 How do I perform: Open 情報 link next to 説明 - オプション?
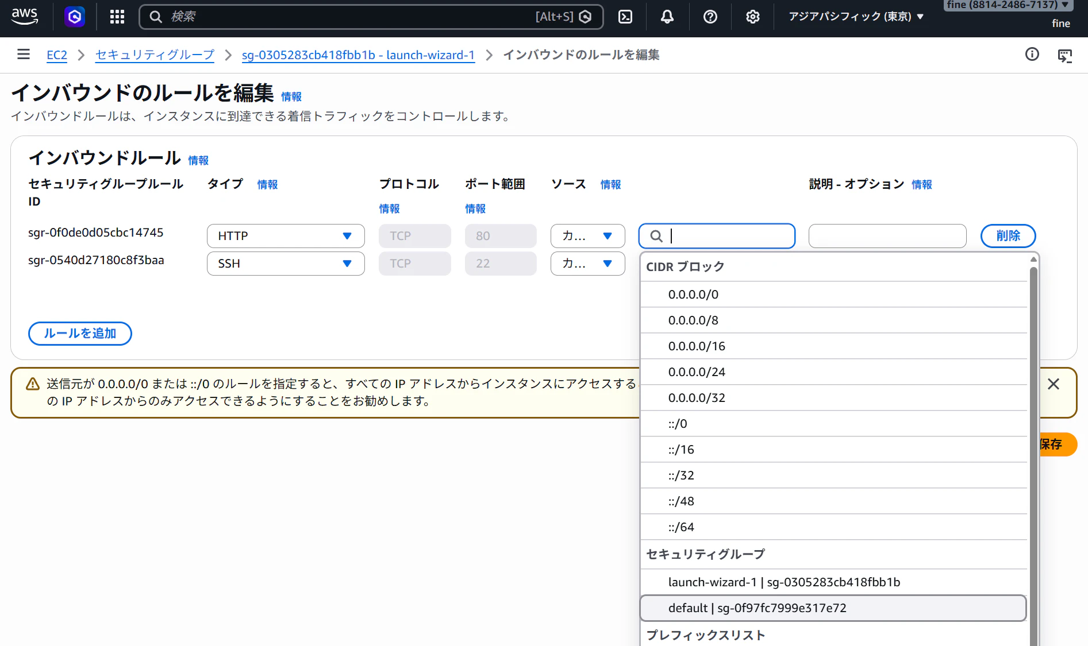922,184
